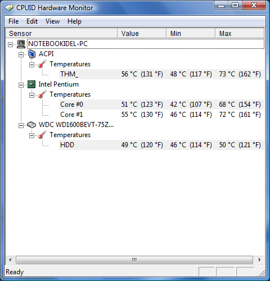270x281 pixels.
Task: Click the thermometer icon under ACPI
Action: [42, 64]
